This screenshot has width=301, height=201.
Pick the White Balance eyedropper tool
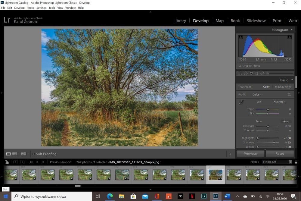click(x=241, y=102)
